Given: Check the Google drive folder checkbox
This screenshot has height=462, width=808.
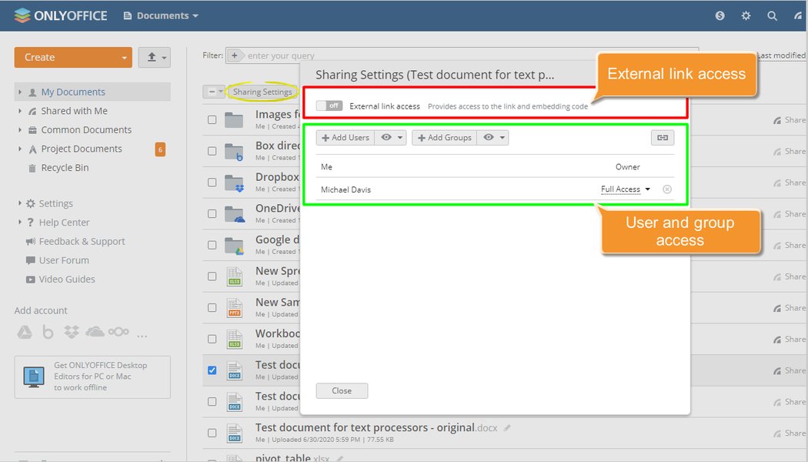Looking at the screenshot, I should (x=212, y=245).
